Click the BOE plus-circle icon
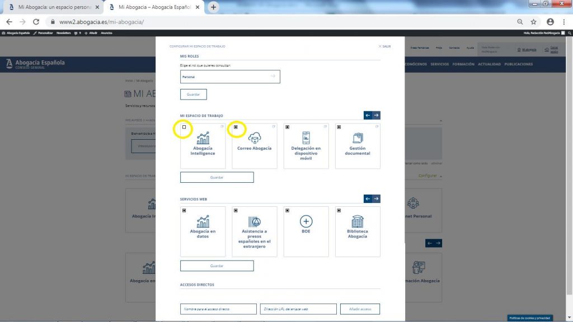Viewport: 573px width, 322px height. pos(306,221)
